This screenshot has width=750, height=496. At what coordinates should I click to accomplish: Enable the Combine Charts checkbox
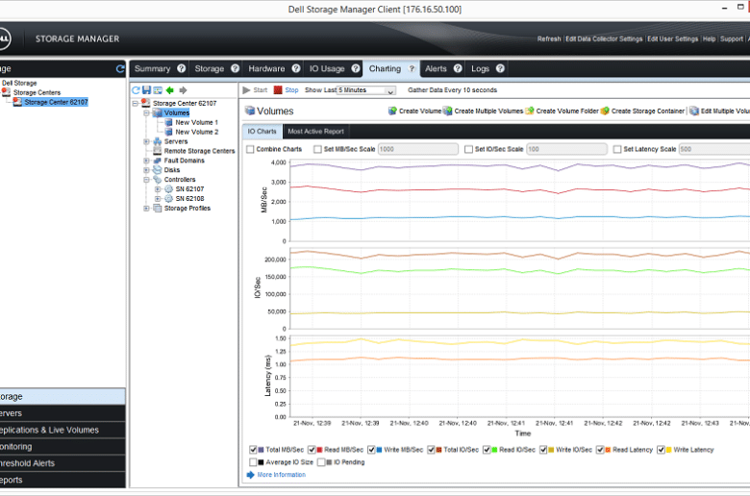250,149
